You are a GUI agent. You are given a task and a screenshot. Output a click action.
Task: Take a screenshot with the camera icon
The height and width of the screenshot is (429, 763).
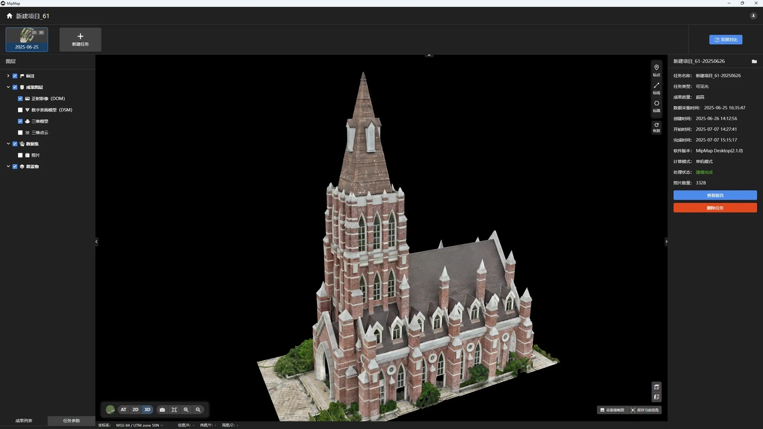(162, 410)
